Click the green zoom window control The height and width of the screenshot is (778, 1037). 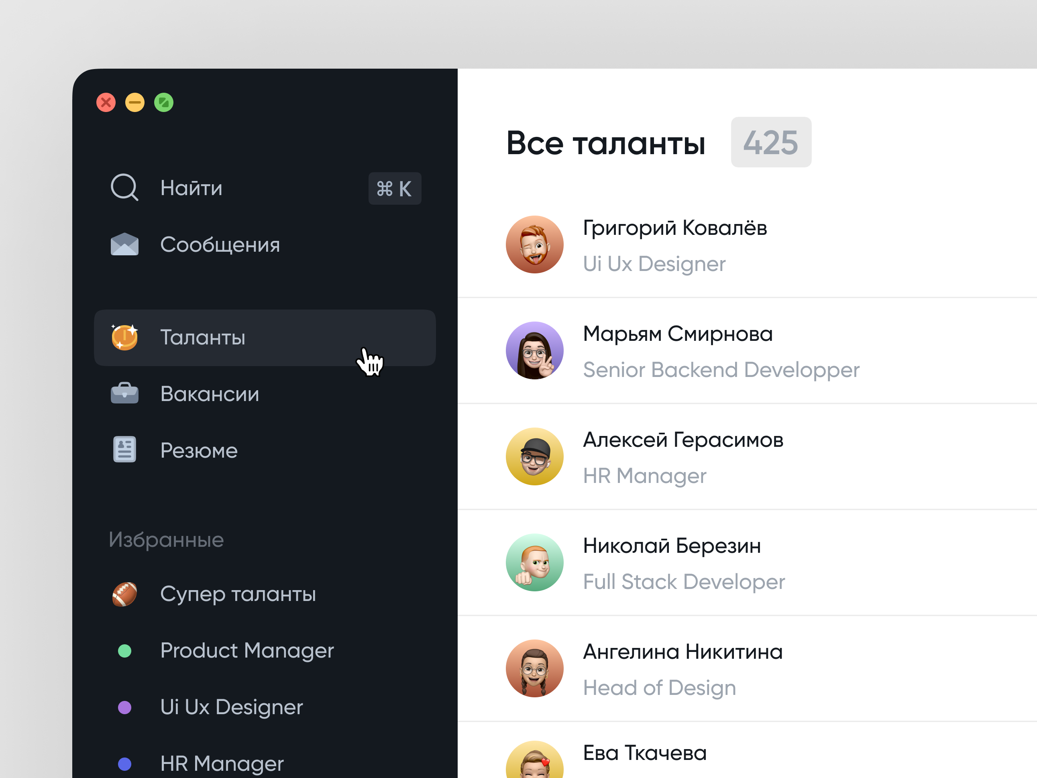click(x=164, y=102)
